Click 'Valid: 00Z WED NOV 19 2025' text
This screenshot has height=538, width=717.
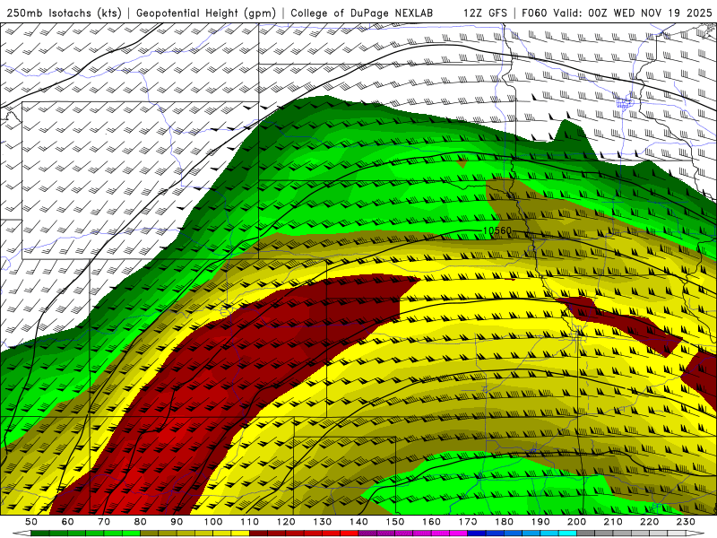(633, 13)
